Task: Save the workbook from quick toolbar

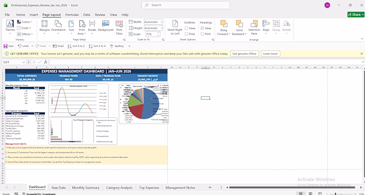Action: pyautogui.click(x=9, y=46)
